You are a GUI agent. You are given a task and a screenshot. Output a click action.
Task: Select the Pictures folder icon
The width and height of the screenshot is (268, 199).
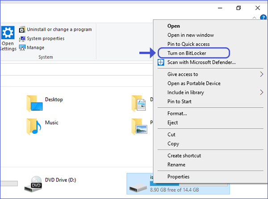(x=139, y=126)
